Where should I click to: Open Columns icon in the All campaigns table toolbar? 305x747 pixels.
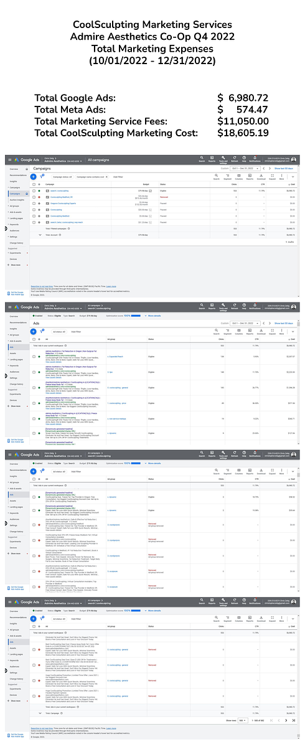pyautogui.click(x=239, y=176)
